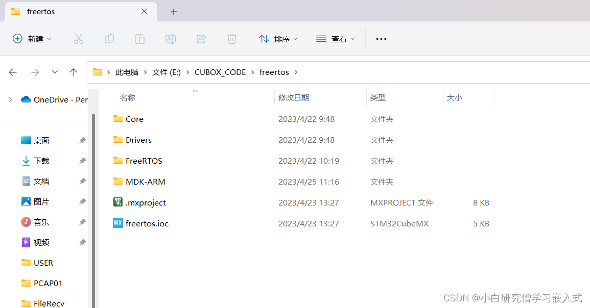Unpin 下载 using its pin icon

coord(82,161)
